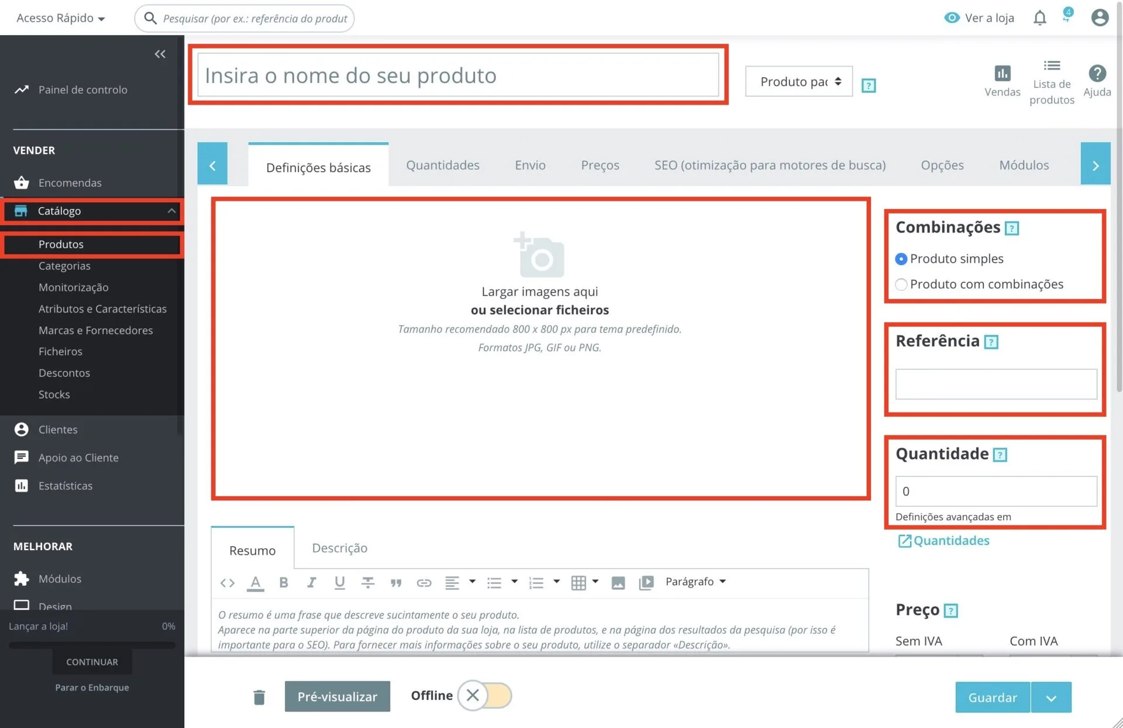Select Produto simples radio option
The width and height of the screenshot is (1123, 728).
pos(901,259)
